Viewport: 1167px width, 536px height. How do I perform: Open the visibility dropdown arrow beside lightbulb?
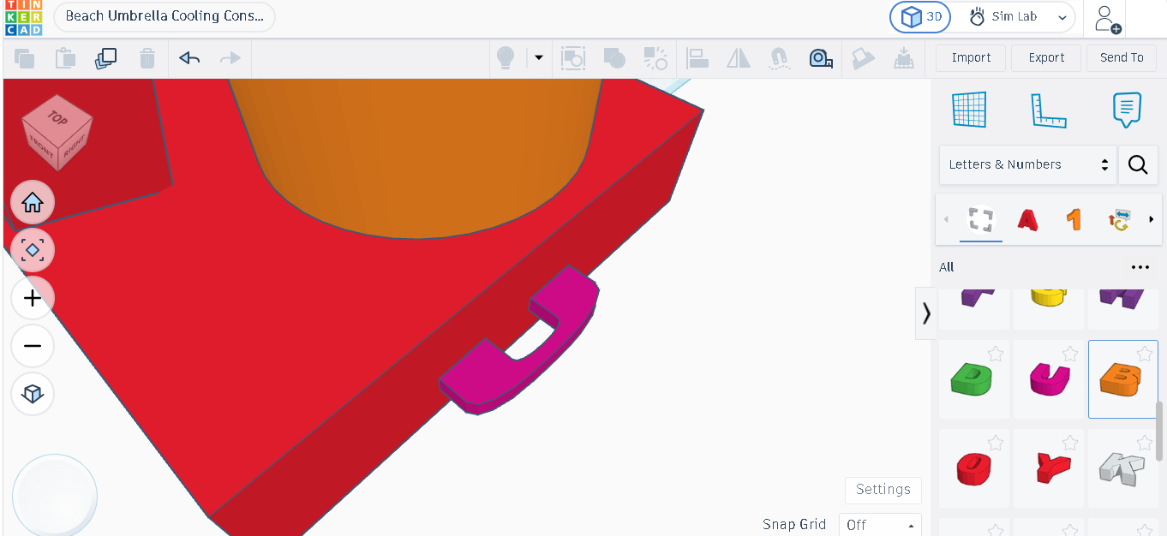[x=539, y=58]
